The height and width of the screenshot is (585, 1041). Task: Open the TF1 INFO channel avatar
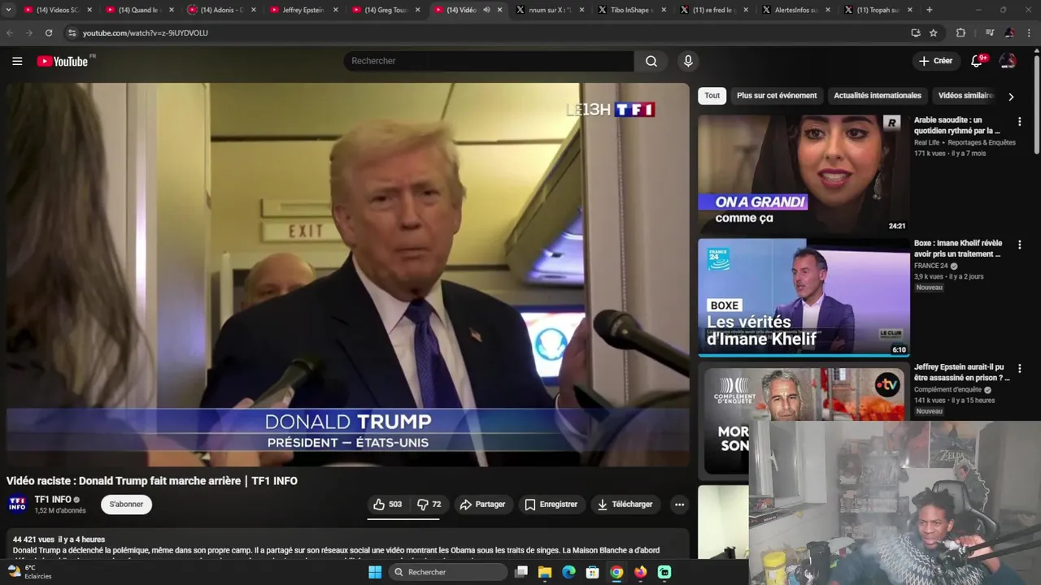pyautogui.click(x=17, y=505)
